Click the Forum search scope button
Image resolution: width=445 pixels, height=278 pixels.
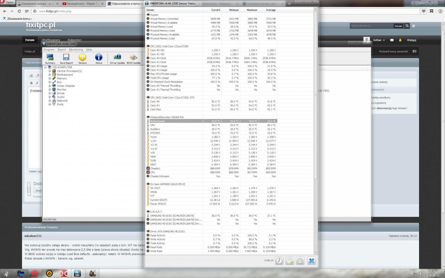(398, 26)
